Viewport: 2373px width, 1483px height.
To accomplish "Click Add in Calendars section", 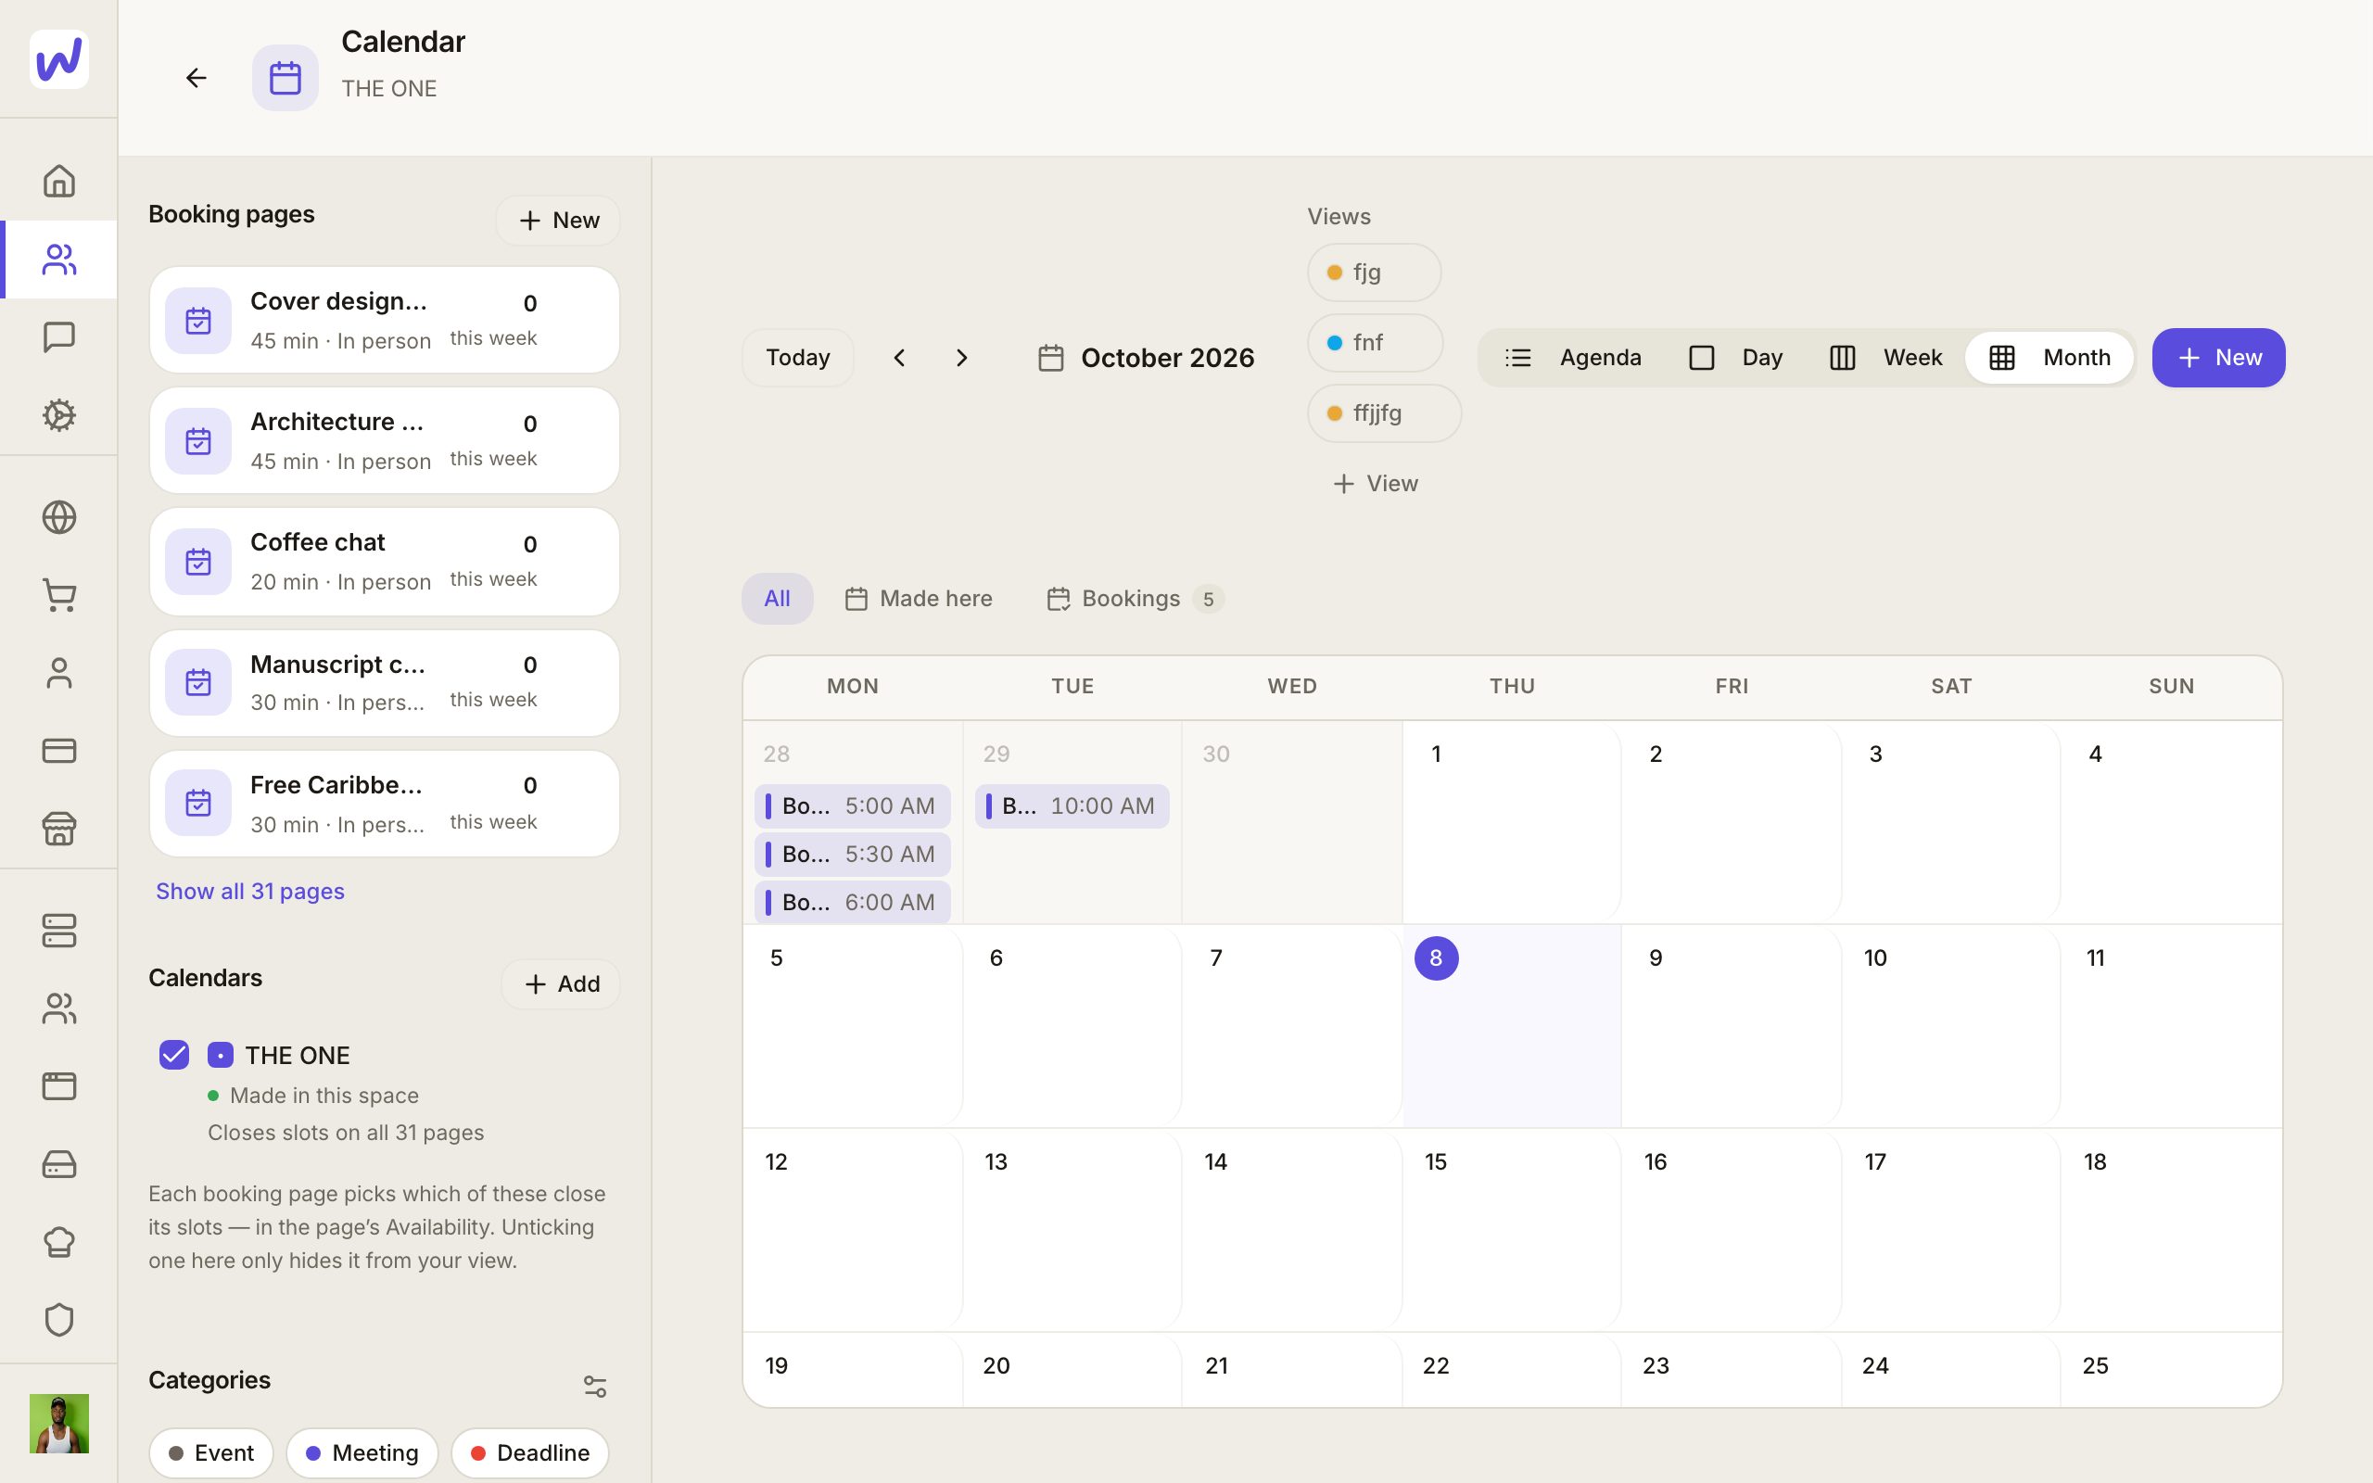I will pos(561,983).
